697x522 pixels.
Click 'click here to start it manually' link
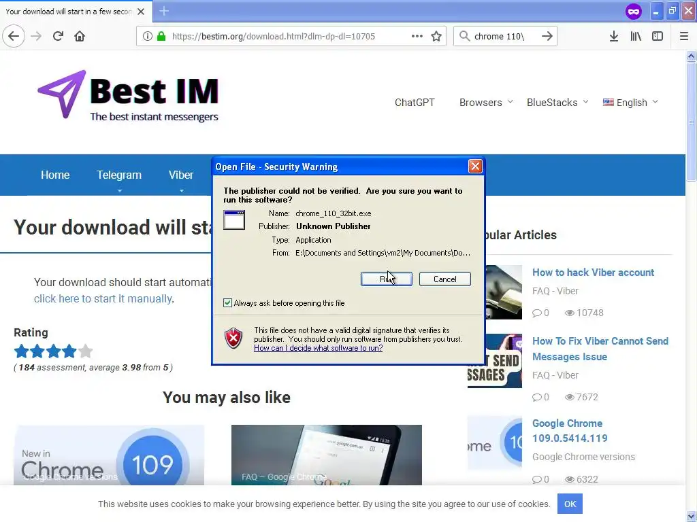tap(103, 299)
